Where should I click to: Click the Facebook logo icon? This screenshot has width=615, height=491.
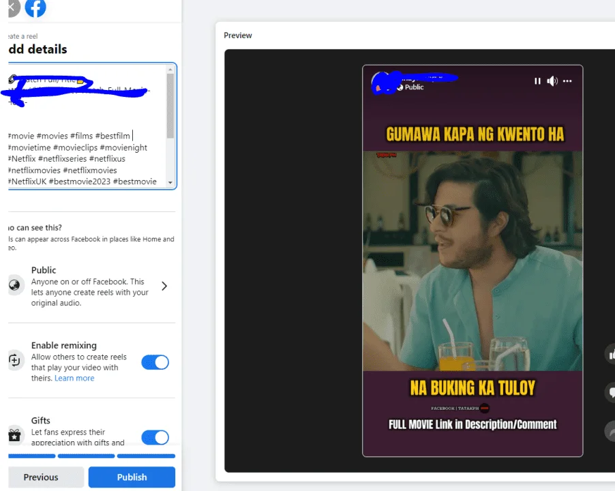click(x=35, y=7)
